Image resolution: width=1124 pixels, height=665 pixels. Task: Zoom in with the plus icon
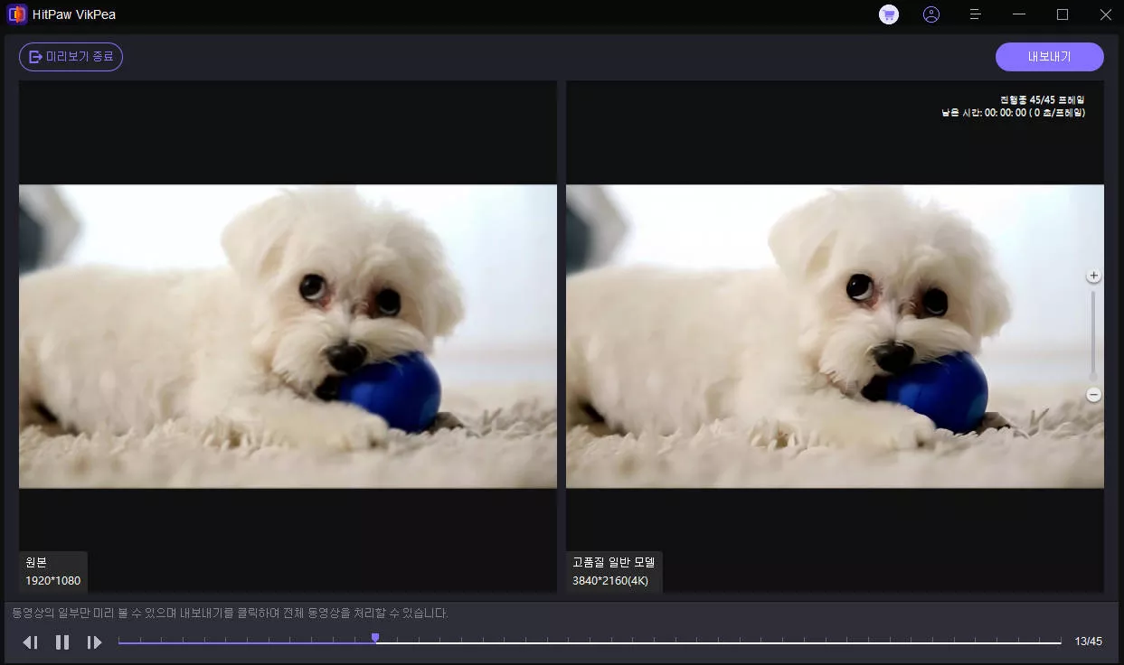point(1093,276)
